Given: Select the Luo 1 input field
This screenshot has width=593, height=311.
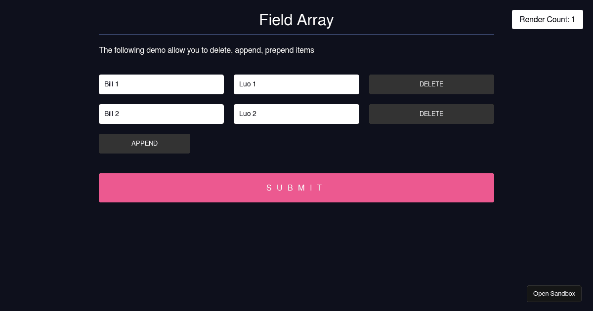Looking at the screenshot, I should click(296, 84).
